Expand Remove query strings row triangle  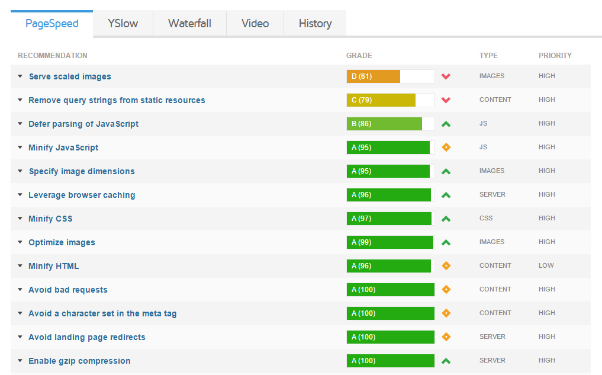tap(20, 100)
